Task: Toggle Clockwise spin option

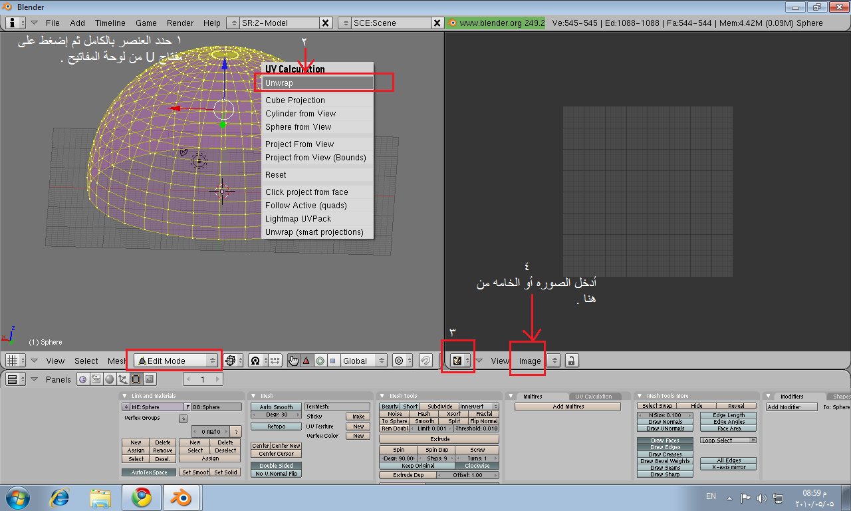Action: [477, 466]
